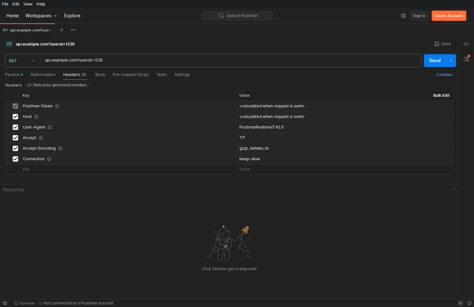Toggle the Connection header checkbox
This screenshot has height=307, width=474.
click(15, 159)
